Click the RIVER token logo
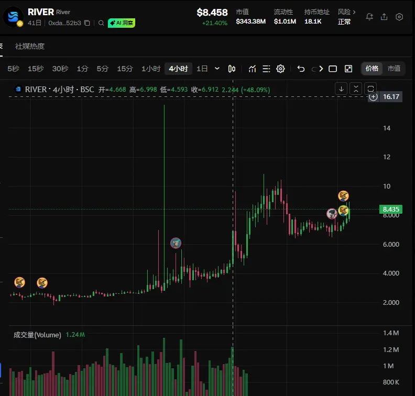415x396 pixels. click(13, 16)
